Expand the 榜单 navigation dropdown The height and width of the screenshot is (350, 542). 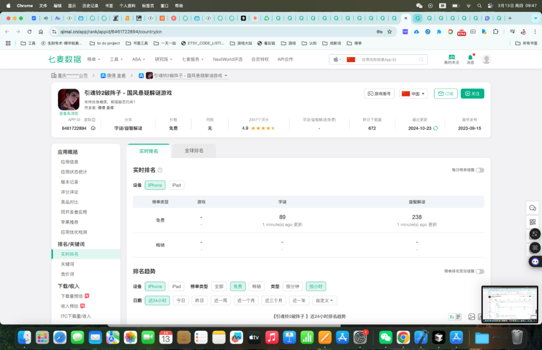(93, 59)
